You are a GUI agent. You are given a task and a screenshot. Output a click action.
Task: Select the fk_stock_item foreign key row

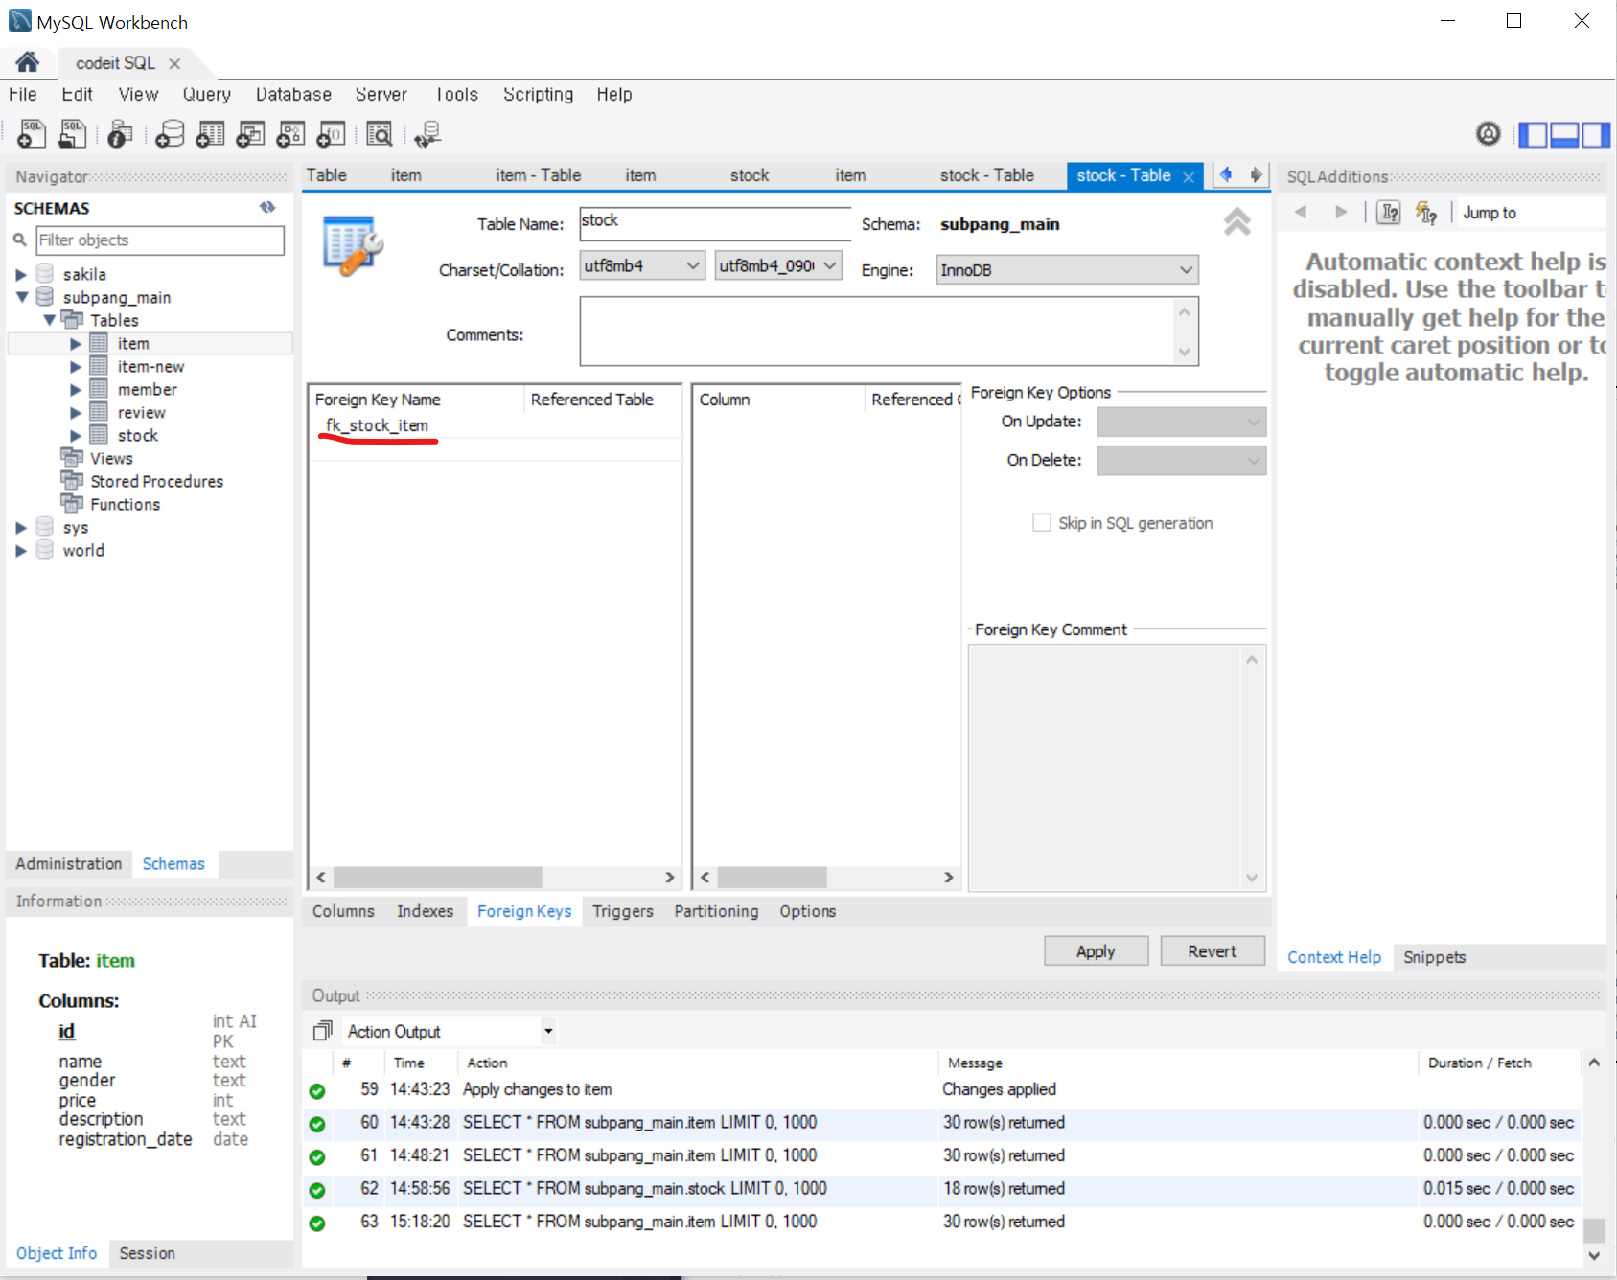tap(495, 425)
